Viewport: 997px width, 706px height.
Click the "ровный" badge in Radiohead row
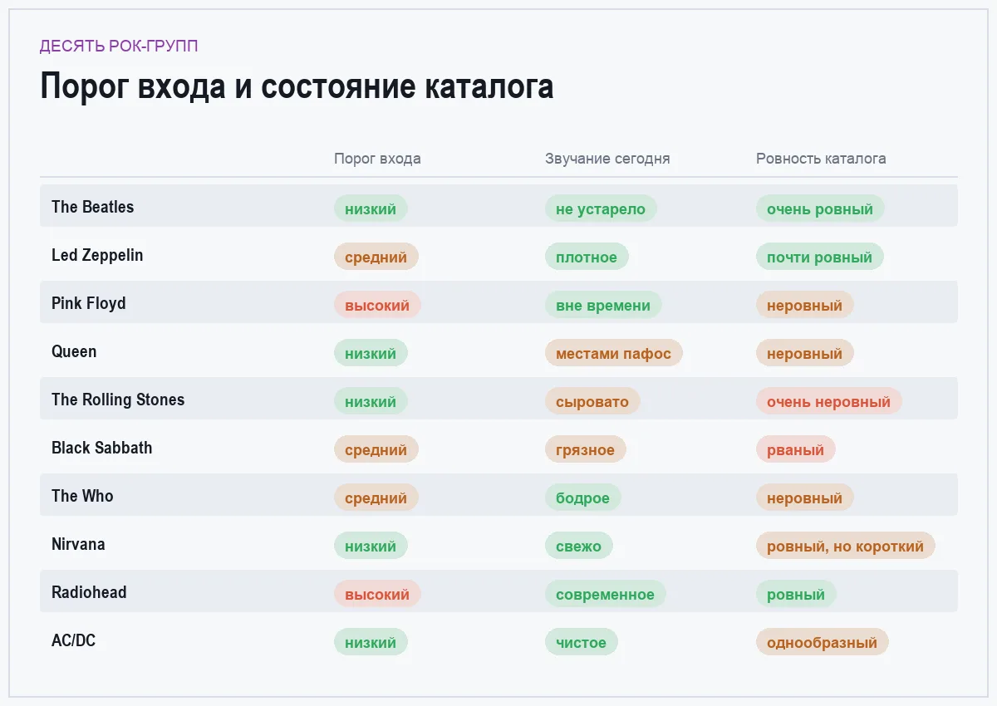pyautogui.click(x=796, y=594)
